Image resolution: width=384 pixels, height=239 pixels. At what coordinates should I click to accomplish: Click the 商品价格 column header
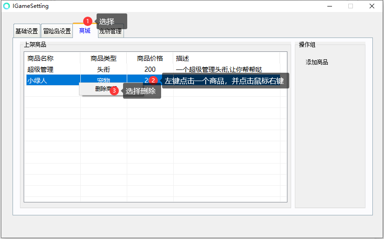click(150, 58)
